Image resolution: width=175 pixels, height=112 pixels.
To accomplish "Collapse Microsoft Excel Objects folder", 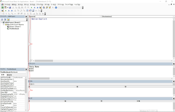I will pos(4,24).
